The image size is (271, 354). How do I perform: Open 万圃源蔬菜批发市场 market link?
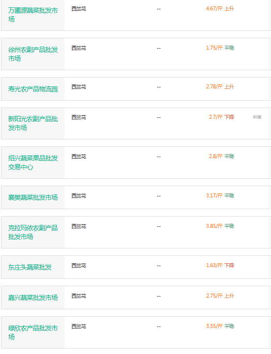pos(33,15)
